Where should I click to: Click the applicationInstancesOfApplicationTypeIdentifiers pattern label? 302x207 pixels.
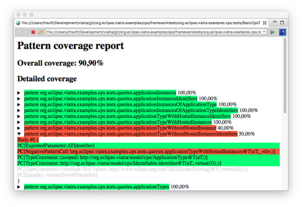pos(131,111)
